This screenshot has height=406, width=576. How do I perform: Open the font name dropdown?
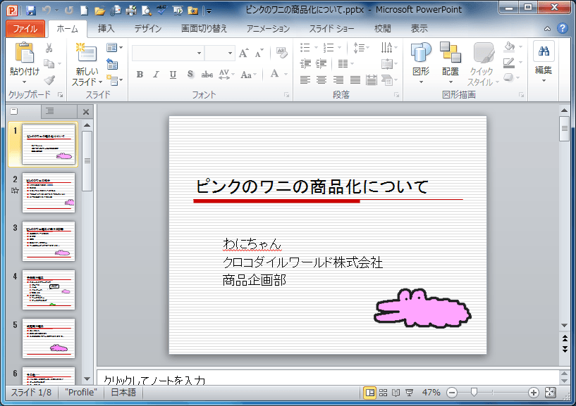[199, 53]
